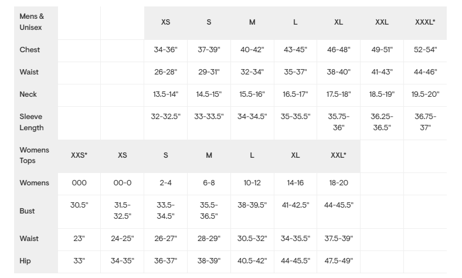Screen dimensions: 462x278
Task: Click the "Womens Tops" header cell
Action: (35, 155)
